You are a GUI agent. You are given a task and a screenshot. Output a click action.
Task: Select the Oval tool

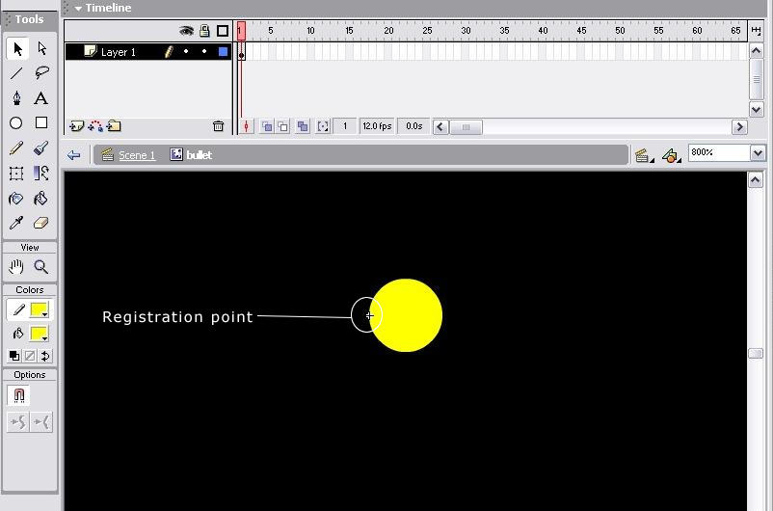click(x=16, y=122)
